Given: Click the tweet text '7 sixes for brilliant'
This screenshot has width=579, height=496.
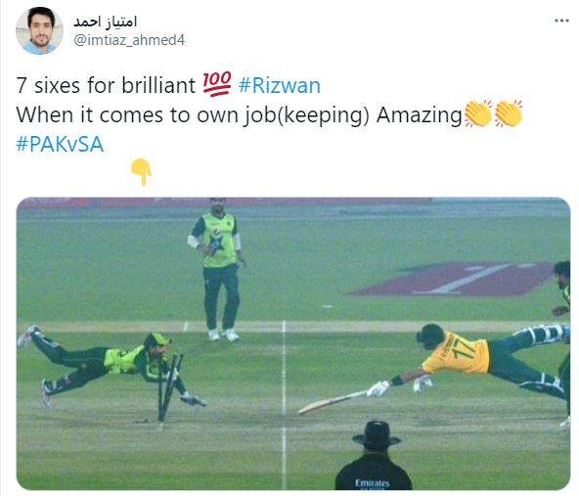Looking at the screenshot, I should (106, 85).
